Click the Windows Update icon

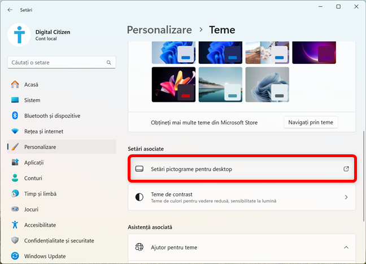[x=15, y=256]
